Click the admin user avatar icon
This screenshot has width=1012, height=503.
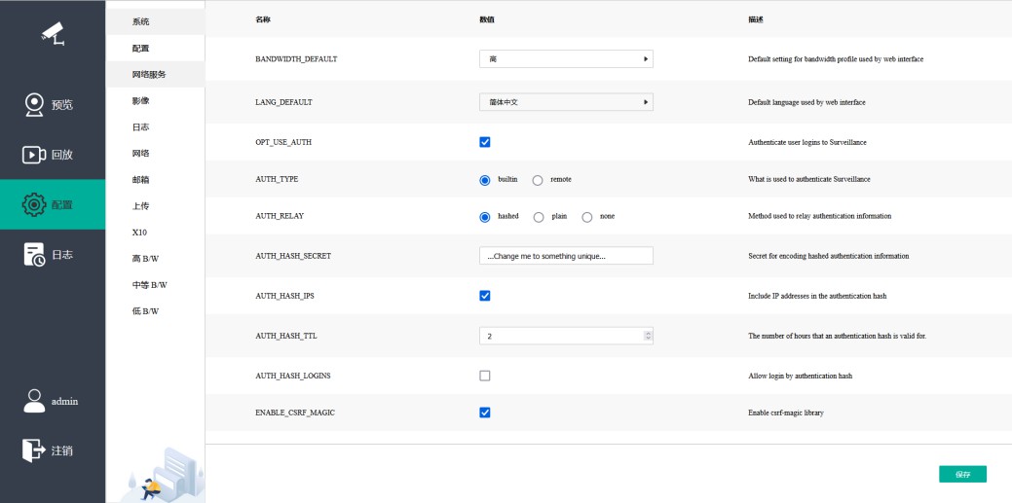point(34,401)
